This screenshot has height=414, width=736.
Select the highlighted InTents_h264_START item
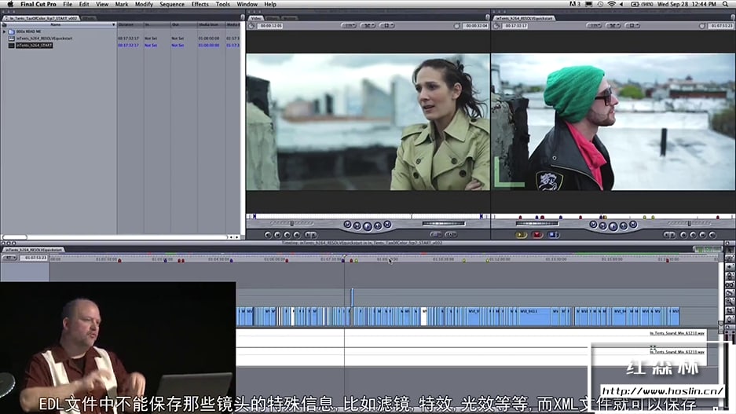point(35,46)
